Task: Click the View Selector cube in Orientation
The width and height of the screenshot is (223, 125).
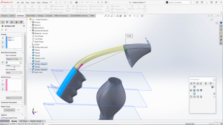Action: [211, 83]
